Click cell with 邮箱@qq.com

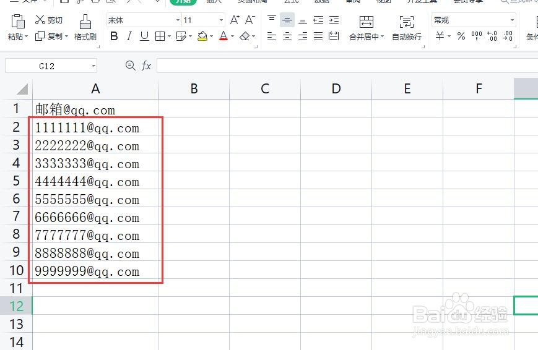95,109
